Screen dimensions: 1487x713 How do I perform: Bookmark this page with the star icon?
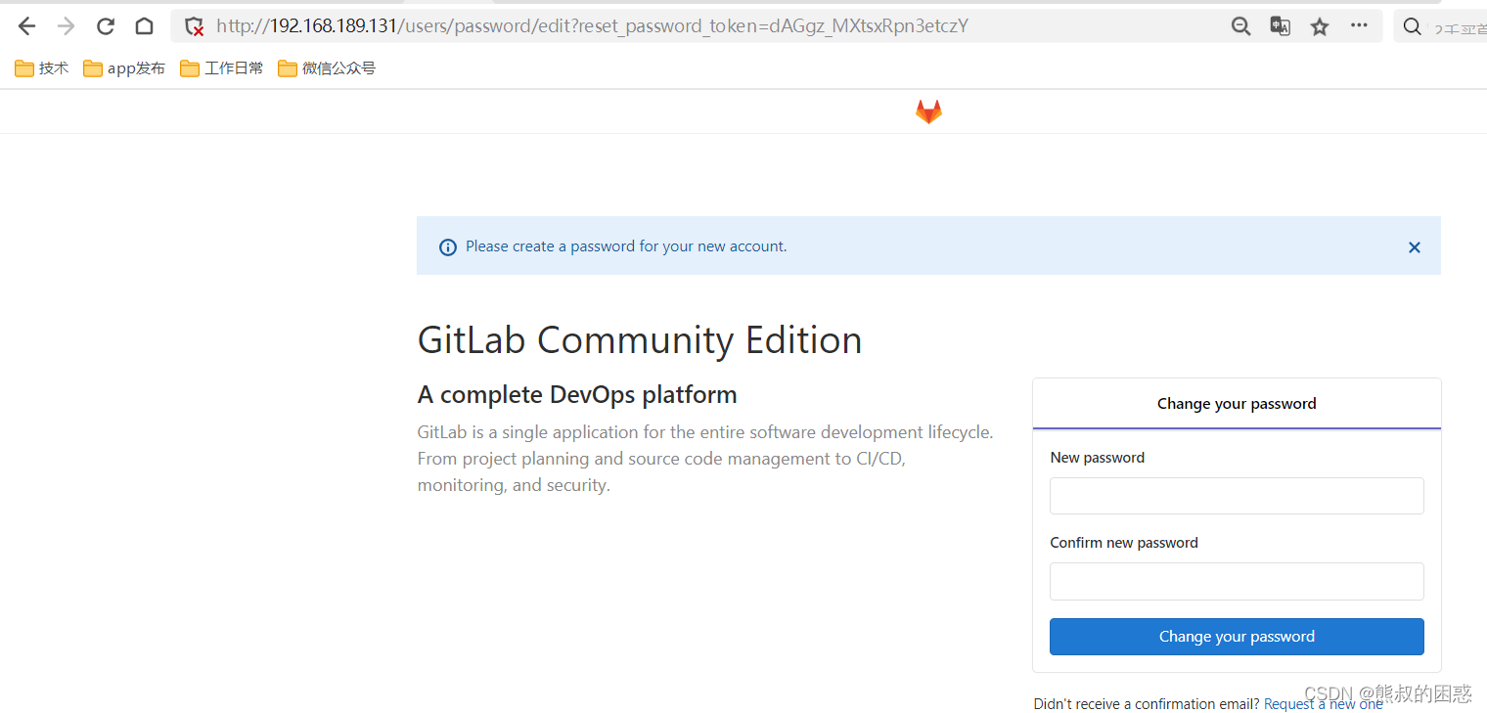pos(1320,26)
